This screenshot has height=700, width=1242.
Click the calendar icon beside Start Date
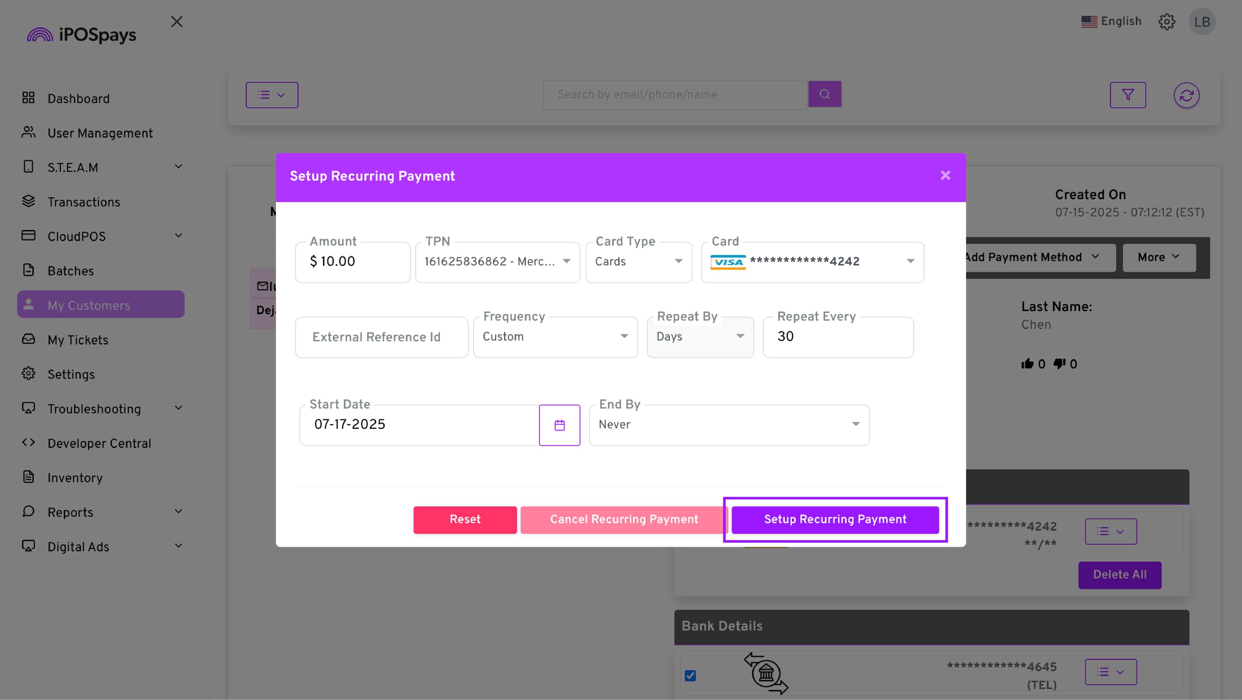point(559,425)
